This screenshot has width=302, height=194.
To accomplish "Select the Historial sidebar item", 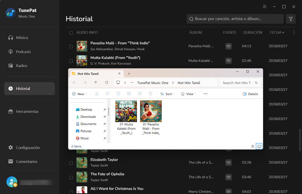I will tap(29, 88).
